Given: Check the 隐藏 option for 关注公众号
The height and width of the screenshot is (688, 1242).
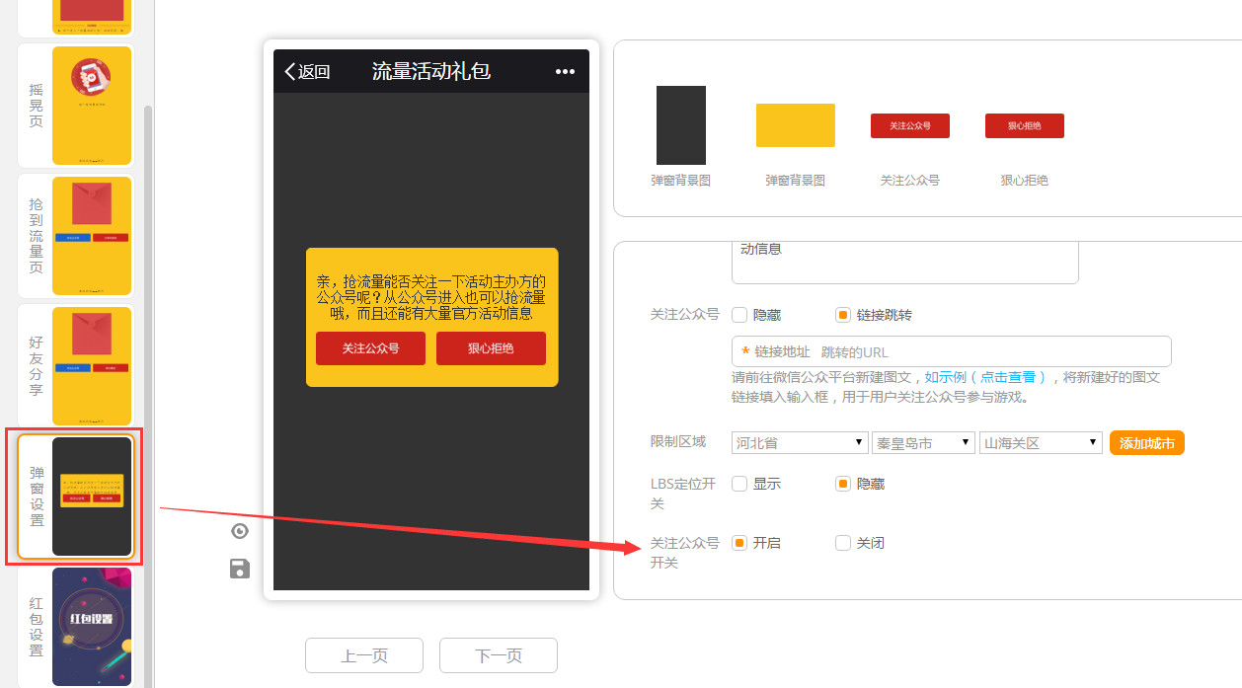Looking at the screenshot, I should [739, 316].
